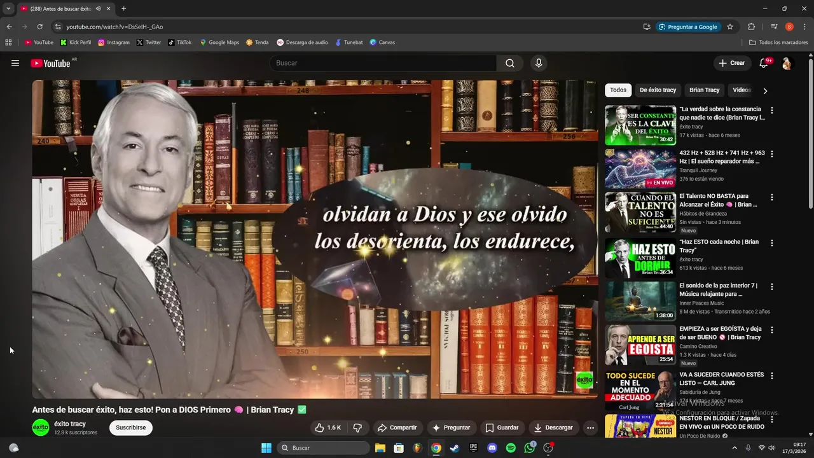Reload the page
Image resolution: width=814 pixels, height=458 pixels.
coord(39,27)
